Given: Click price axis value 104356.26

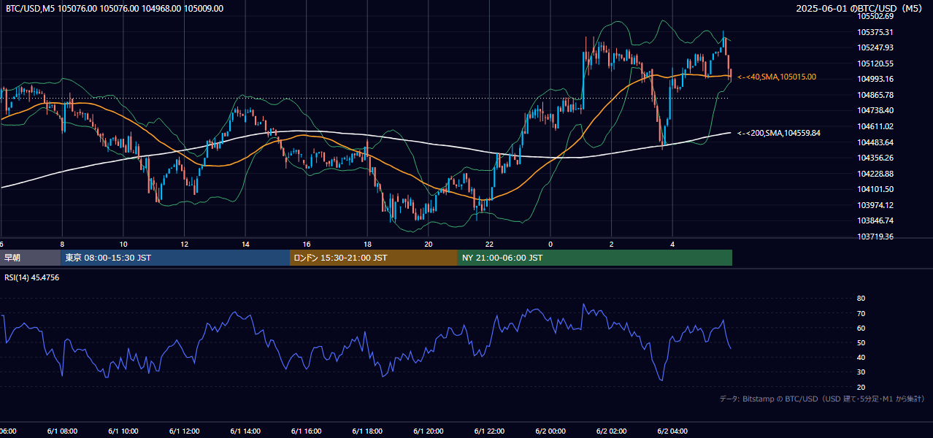Looking at the screenshot, I should click(x=875, y=158).
